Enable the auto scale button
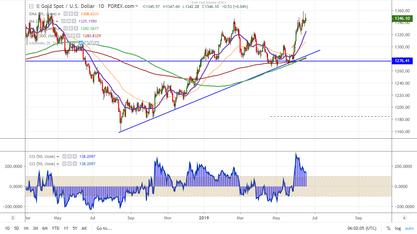 [x=409, y=228]
